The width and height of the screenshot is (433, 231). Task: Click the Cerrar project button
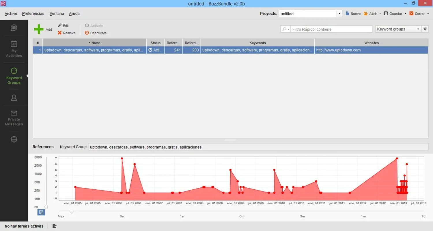[x=417, y=14]
